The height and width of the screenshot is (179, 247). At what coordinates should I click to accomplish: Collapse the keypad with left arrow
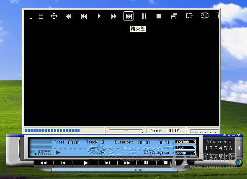click(239, 148)
